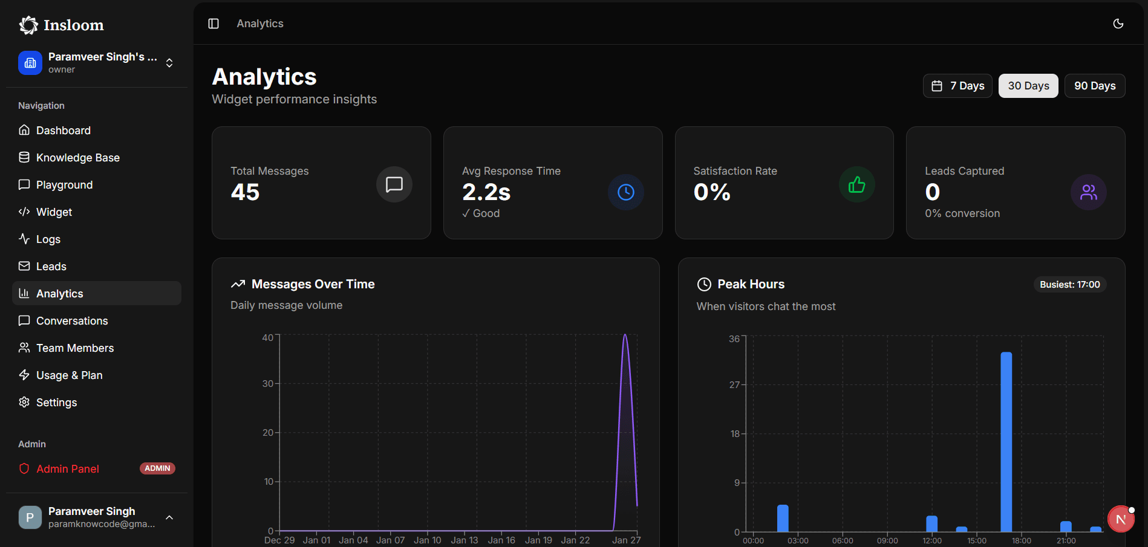Click the tallest Peak Hours bar
1148x547 pixels.
(1006, 441)
